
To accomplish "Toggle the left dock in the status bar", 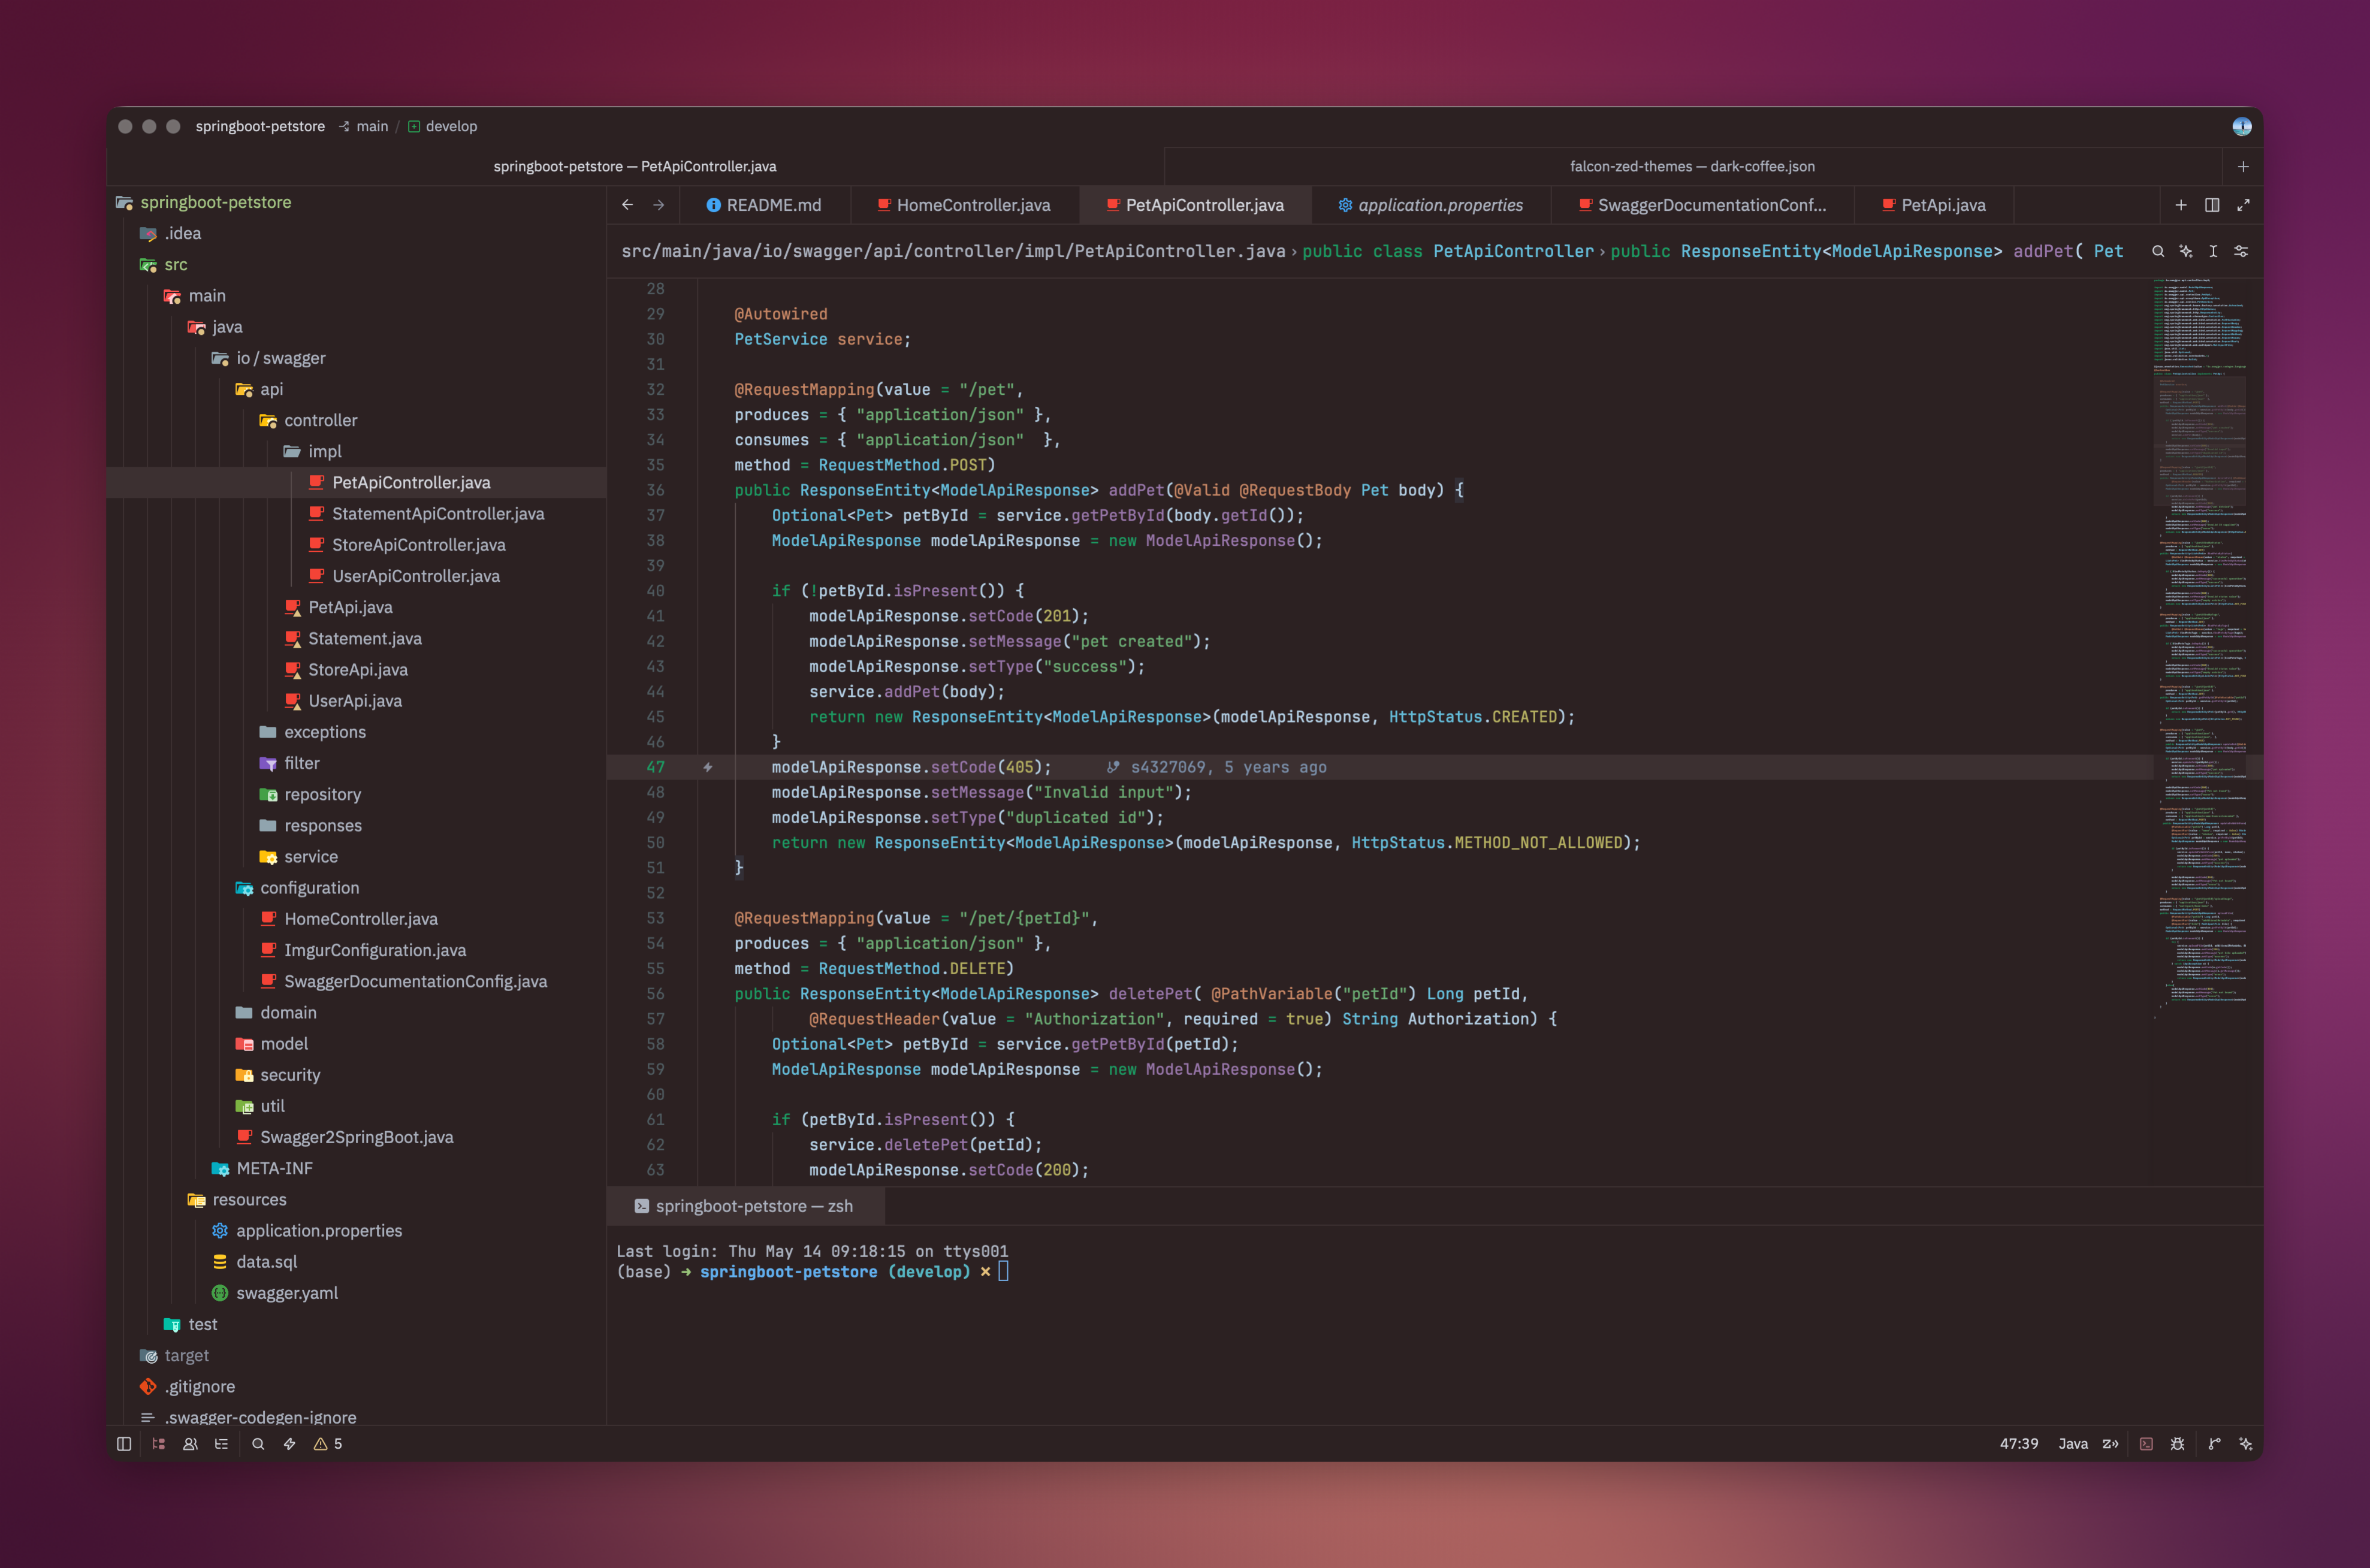I will click(x=124, y=1444).
